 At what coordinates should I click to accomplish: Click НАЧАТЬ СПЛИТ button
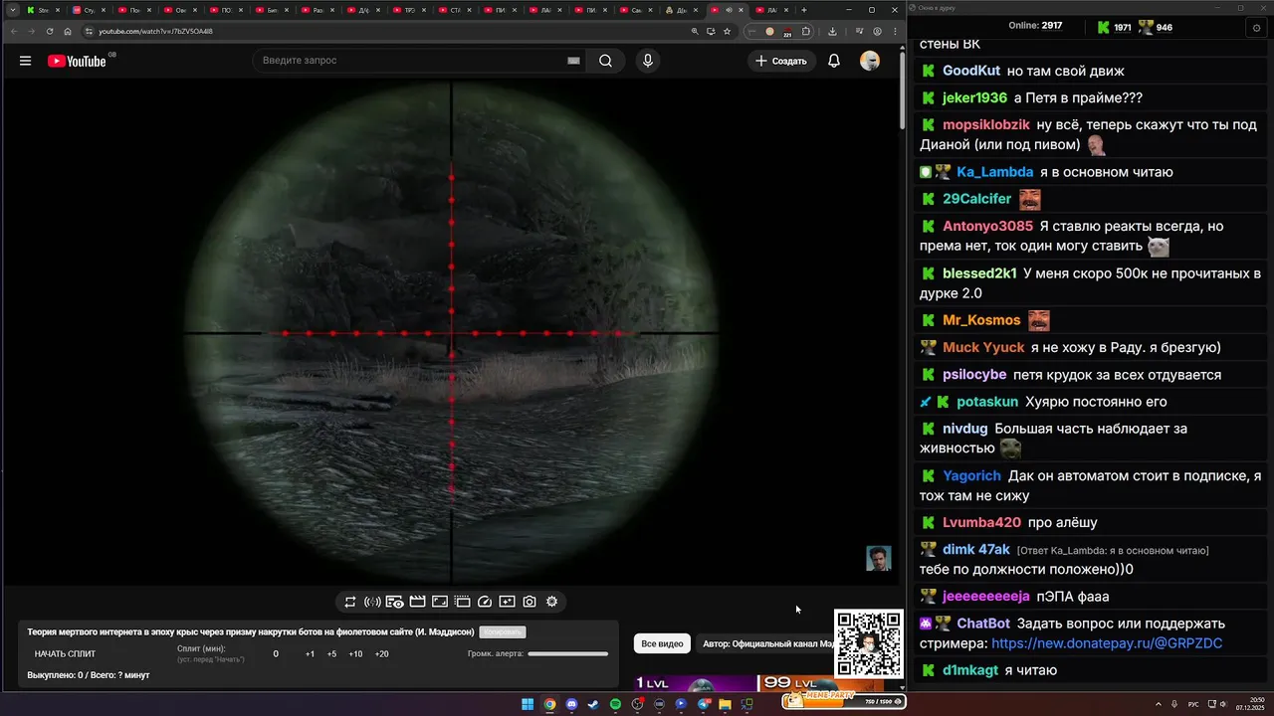click(65, 653)
